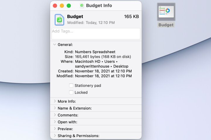The width and height of the screenshot is (211, 140).
Task: Click the Add Tags field
Action: [x=96, y=34]
